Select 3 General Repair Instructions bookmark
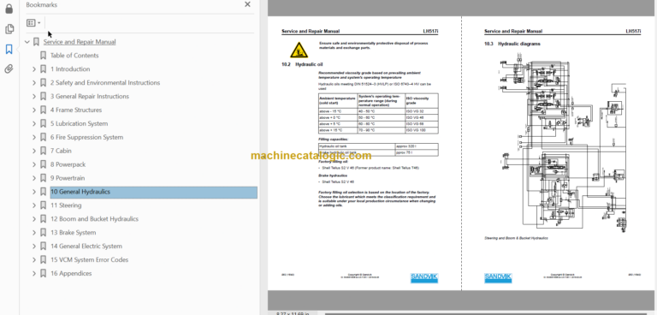657x315 pixels. point(90,97)
